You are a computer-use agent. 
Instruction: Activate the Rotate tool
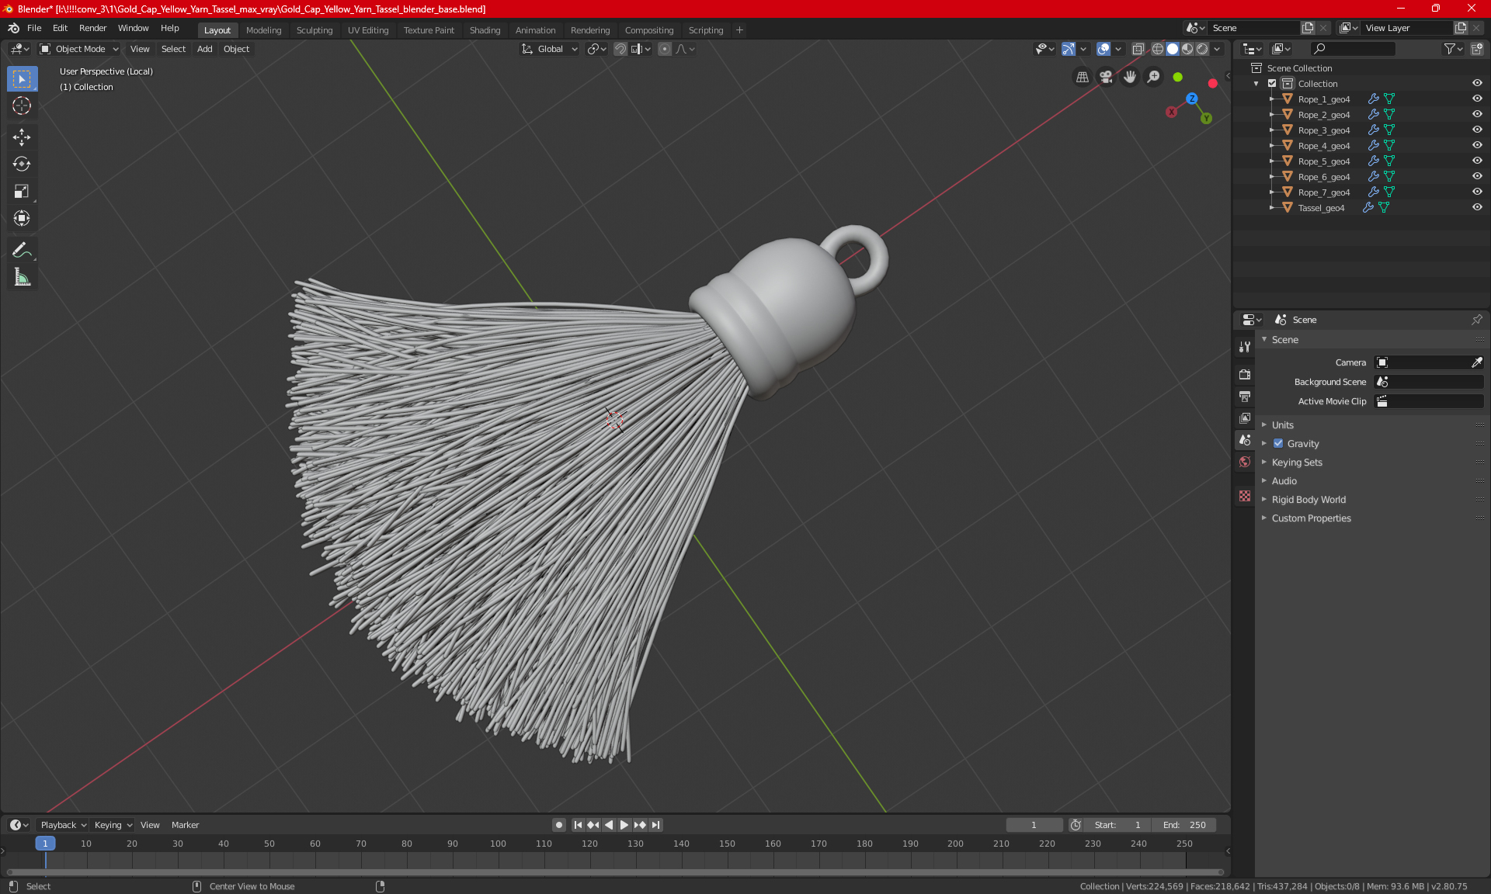[x=22, y=164]
